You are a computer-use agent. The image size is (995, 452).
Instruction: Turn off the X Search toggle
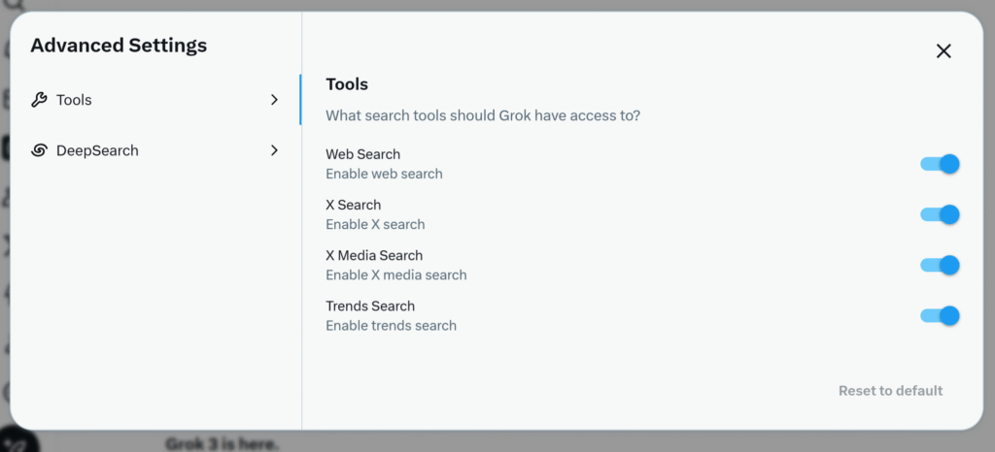tap(940, 214)
